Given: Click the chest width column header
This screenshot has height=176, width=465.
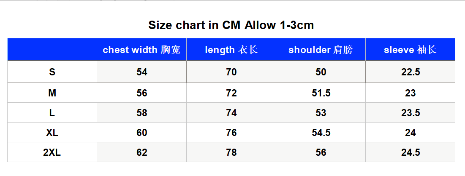Looking at the screenshot, I should coord(141,49).
